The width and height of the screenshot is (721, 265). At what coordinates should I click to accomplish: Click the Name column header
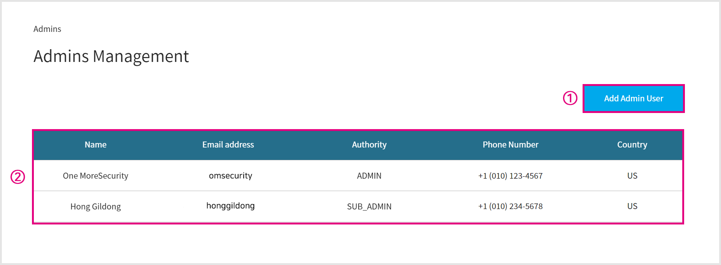coord(96,145)
